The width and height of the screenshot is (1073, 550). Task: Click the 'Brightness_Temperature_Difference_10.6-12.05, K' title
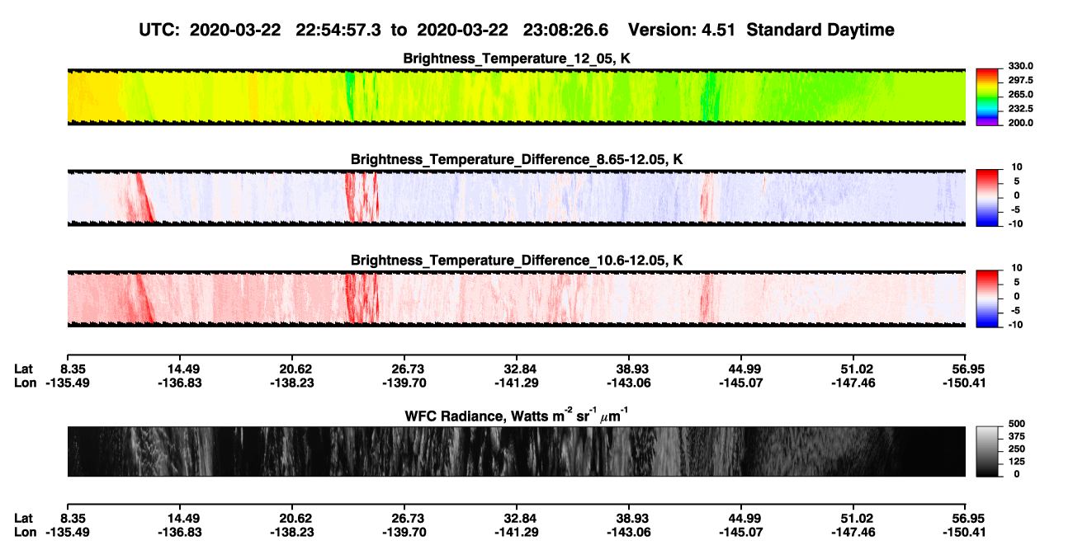click(517, 261)
